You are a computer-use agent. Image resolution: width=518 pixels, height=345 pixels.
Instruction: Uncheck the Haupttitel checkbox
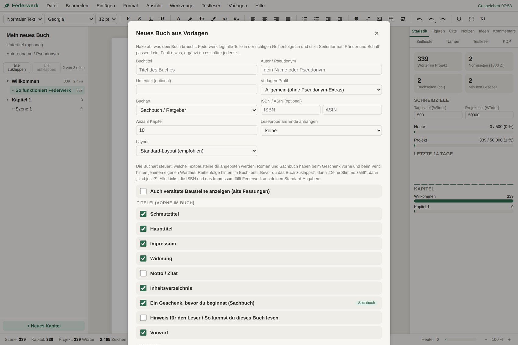(143, 229)
